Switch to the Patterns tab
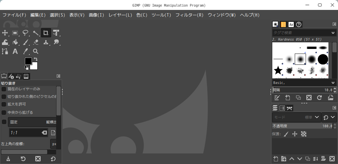Viewport: 338px width, 164px height. tap(283, 24)
